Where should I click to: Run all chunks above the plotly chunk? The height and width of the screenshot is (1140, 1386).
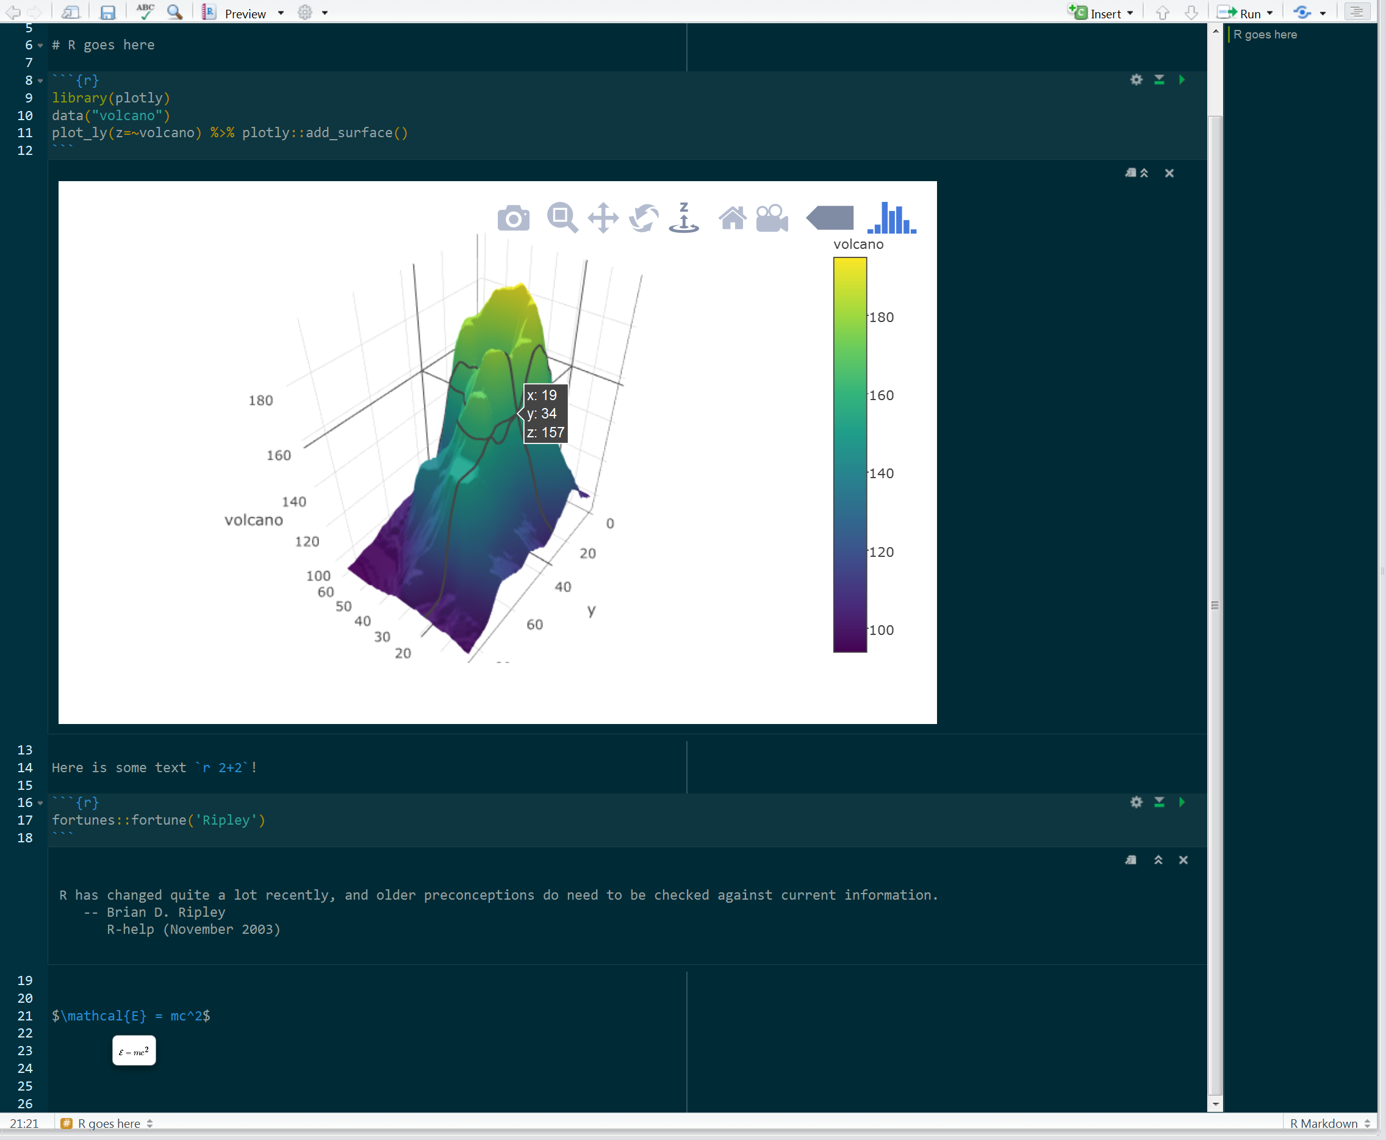point(1160,79)
